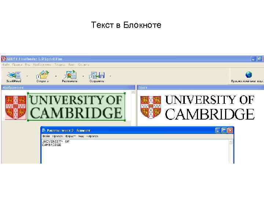The image size is (264, 198).
Task: Click the FineReader title bar app icon
Action: (x=4, y=59)
